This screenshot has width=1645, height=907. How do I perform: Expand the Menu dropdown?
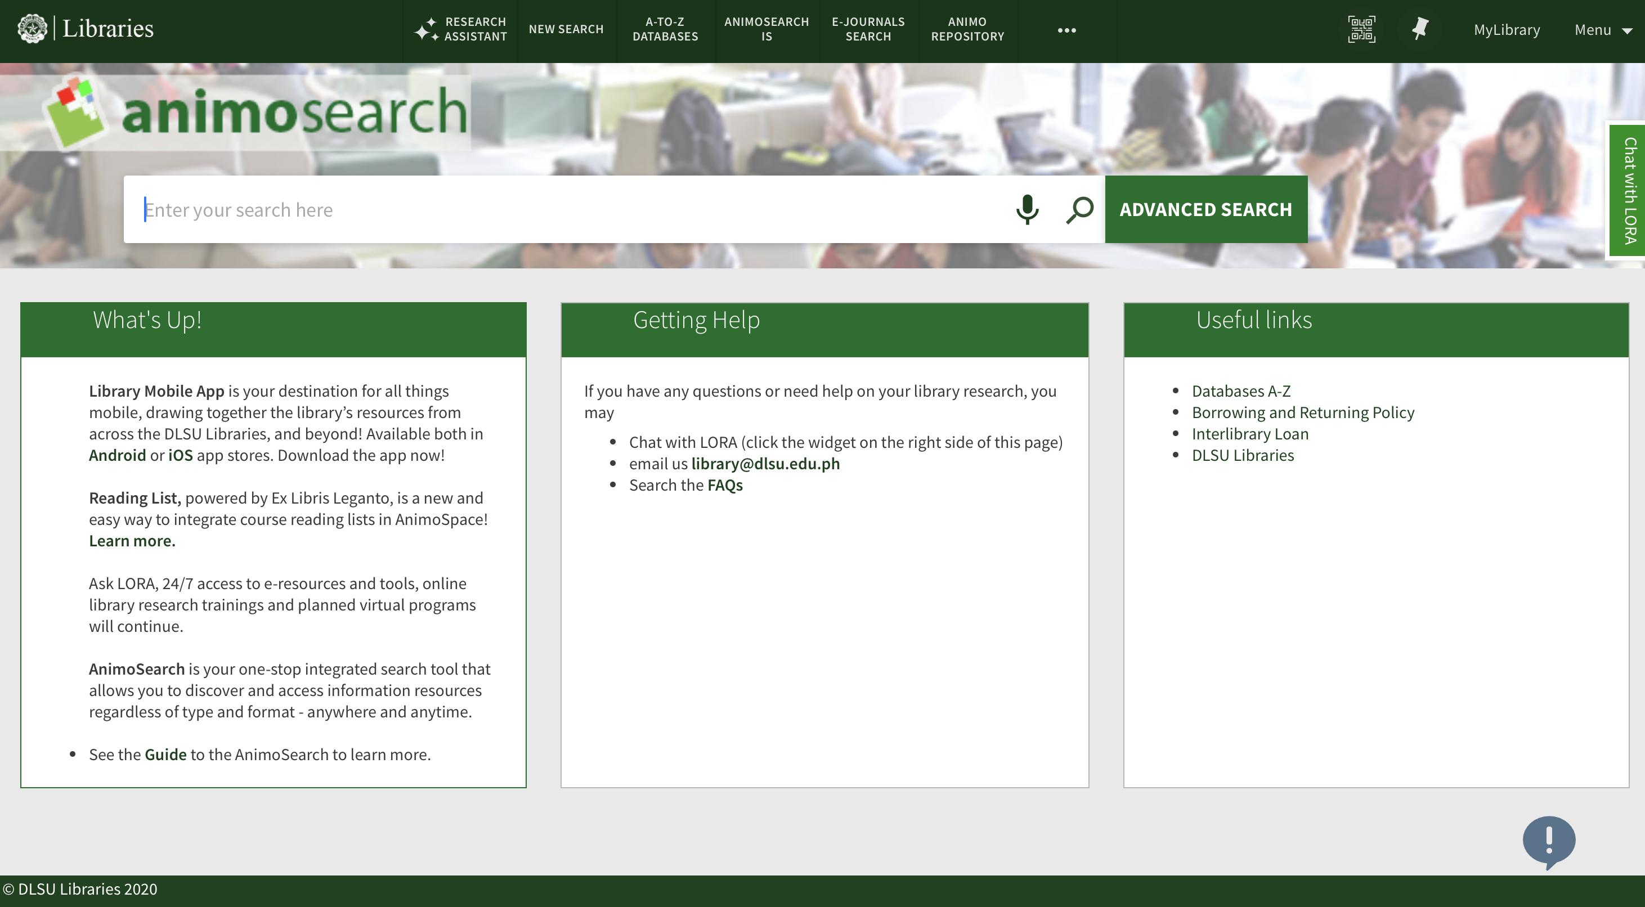click(x=1602, y=30)
